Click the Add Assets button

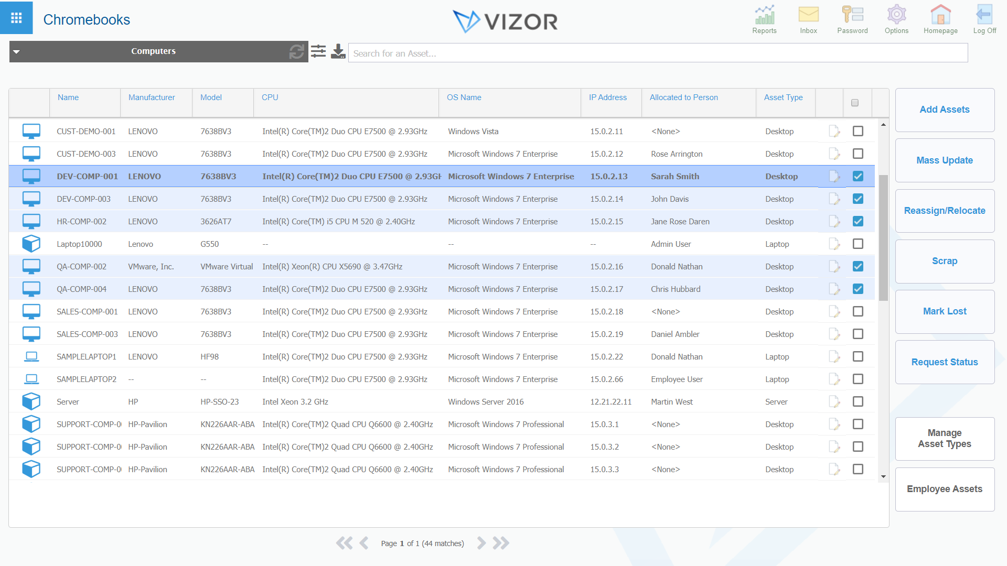coord(945,110)
